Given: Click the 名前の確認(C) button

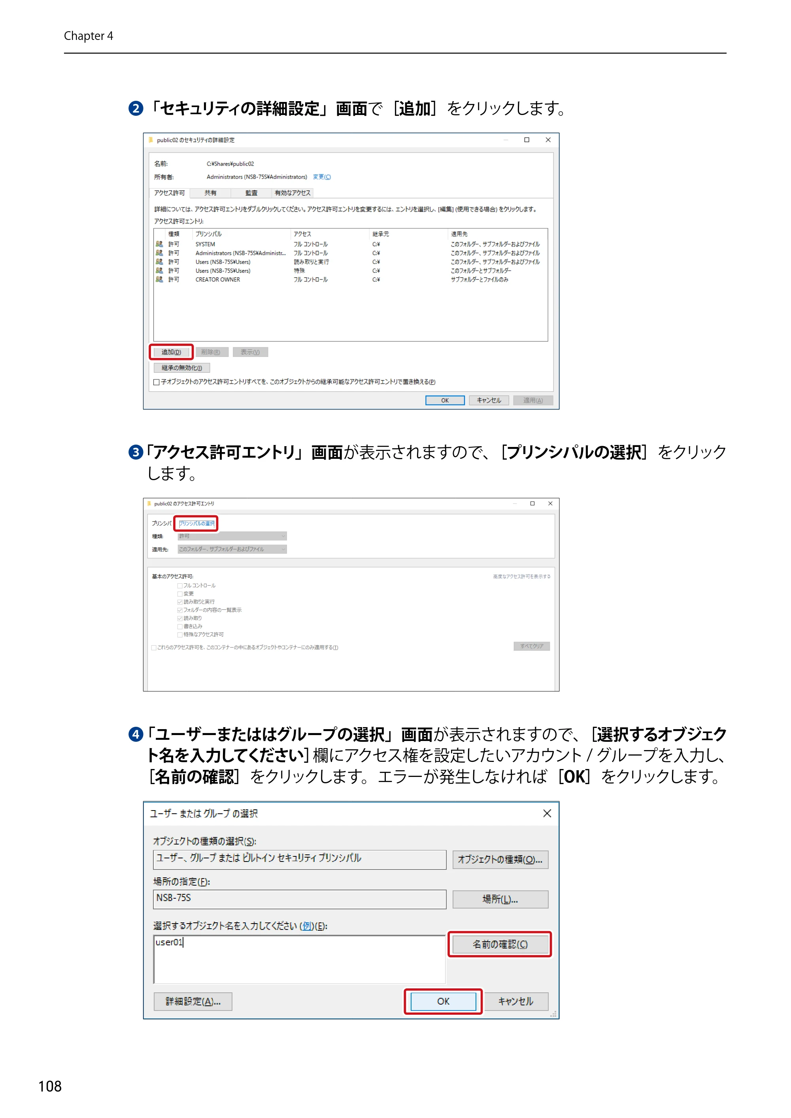Looking at the screenshot, I should [x=500, y=944].
